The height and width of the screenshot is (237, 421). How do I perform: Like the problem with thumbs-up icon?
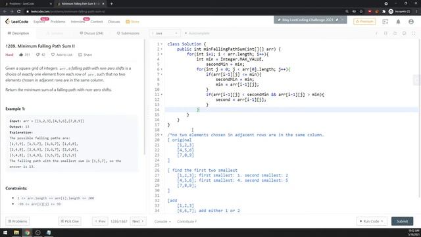pyautogui.click(x=21, y=55)
